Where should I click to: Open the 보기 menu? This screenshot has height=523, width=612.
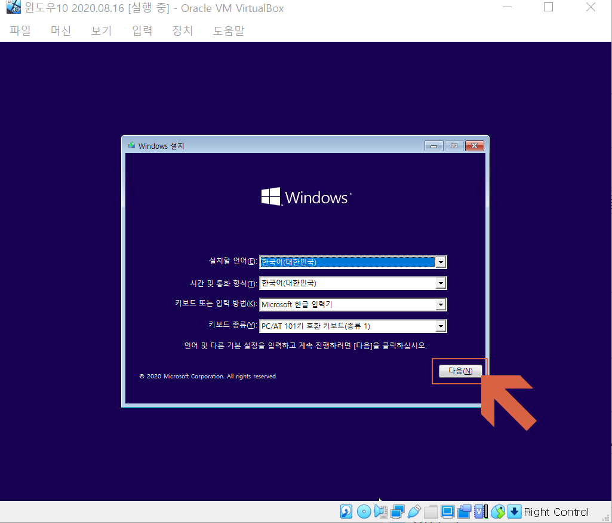pyautogui.click(x=101, y=30)
